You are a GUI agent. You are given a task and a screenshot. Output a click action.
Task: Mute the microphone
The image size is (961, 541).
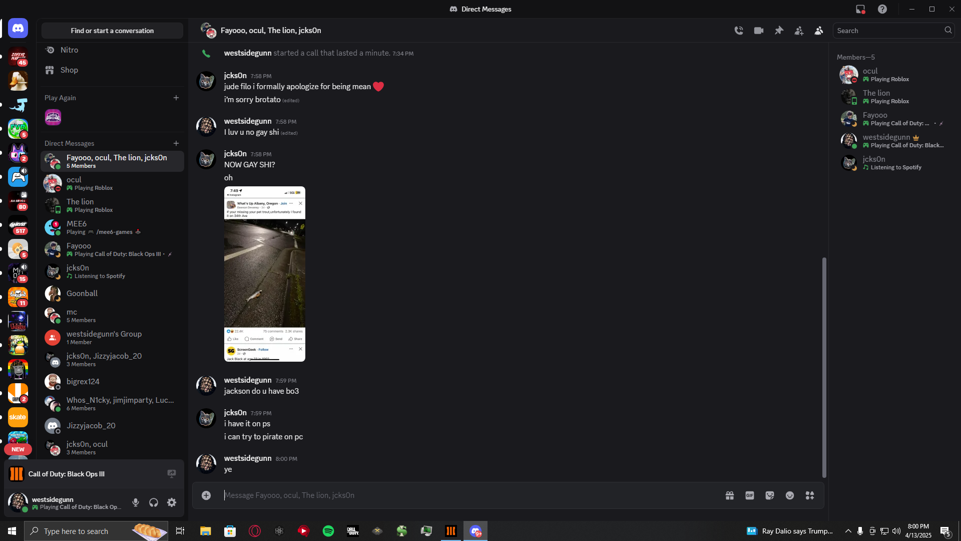(x=136, y=502)
